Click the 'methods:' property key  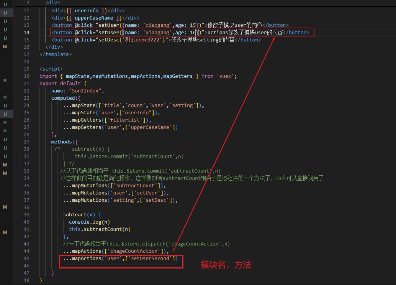click(63, 142)
